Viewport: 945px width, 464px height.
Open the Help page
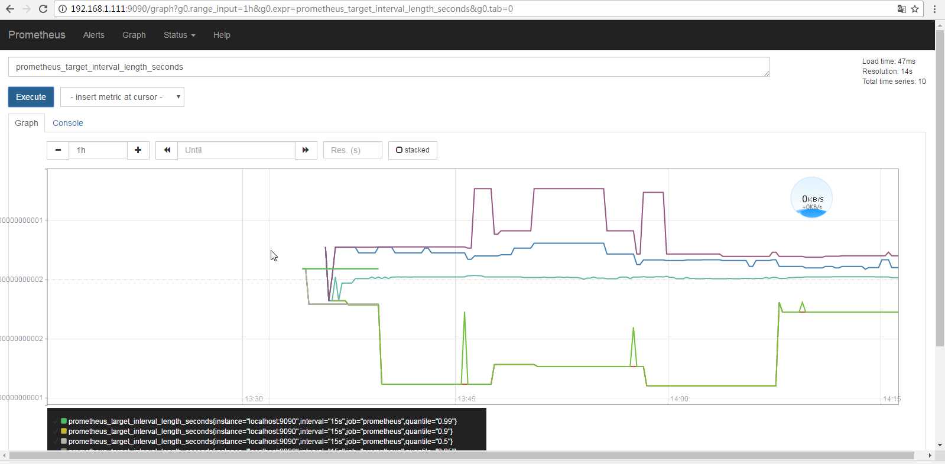pos(222,35)
